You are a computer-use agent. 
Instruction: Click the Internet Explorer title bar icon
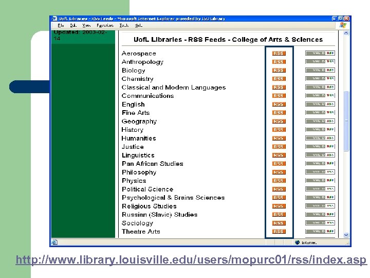point(54,19)
